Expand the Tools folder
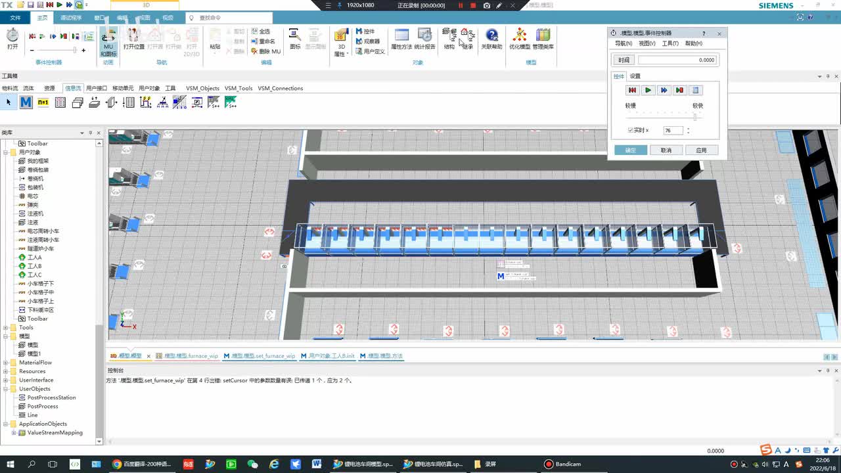 tap(6, 327)
